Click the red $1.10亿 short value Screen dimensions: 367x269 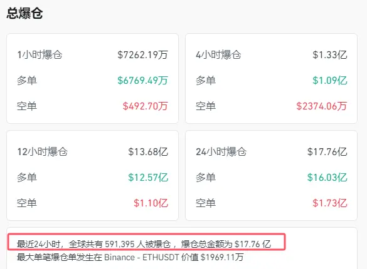click(x=151, y=203)
